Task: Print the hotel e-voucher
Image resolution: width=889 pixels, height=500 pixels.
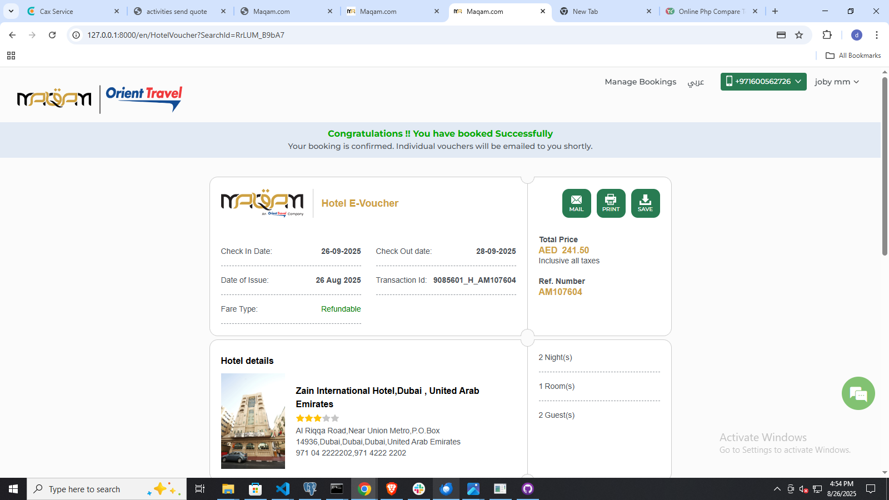Action: click(x=611, y=203)
